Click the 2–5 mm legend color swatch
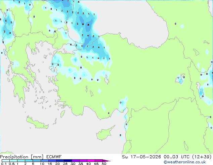 [x=29, y=161]
